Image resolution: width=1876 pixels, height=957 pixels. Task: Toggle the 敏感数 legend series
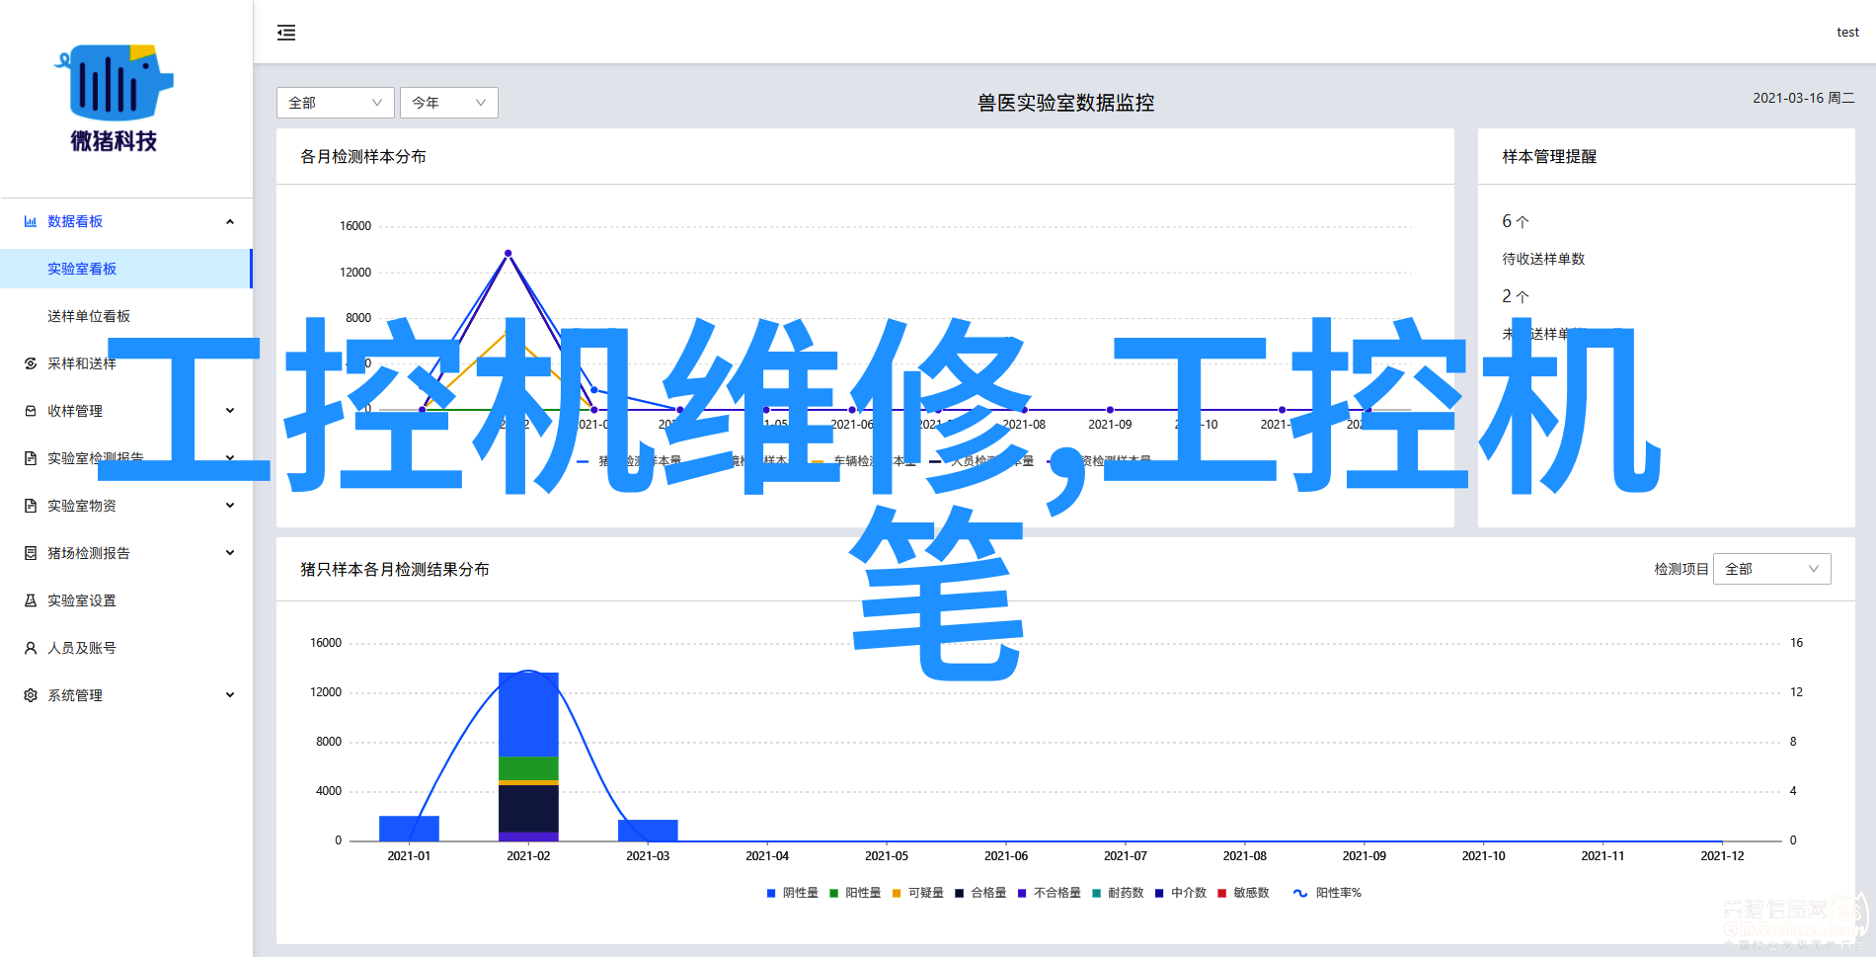(x=1243, y=893)
